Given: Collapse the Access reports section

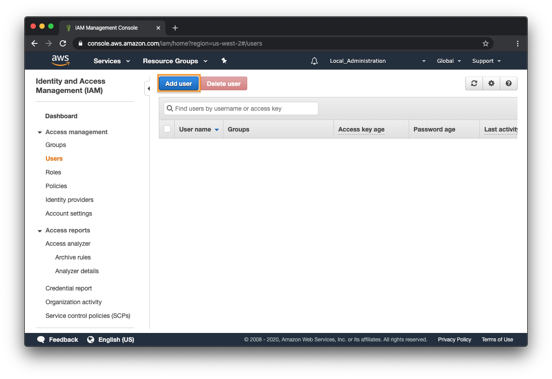Looking at the screenshot, I should (x=40, y=231).
